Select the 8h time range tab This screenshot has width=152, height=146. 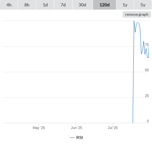point(27,5)
